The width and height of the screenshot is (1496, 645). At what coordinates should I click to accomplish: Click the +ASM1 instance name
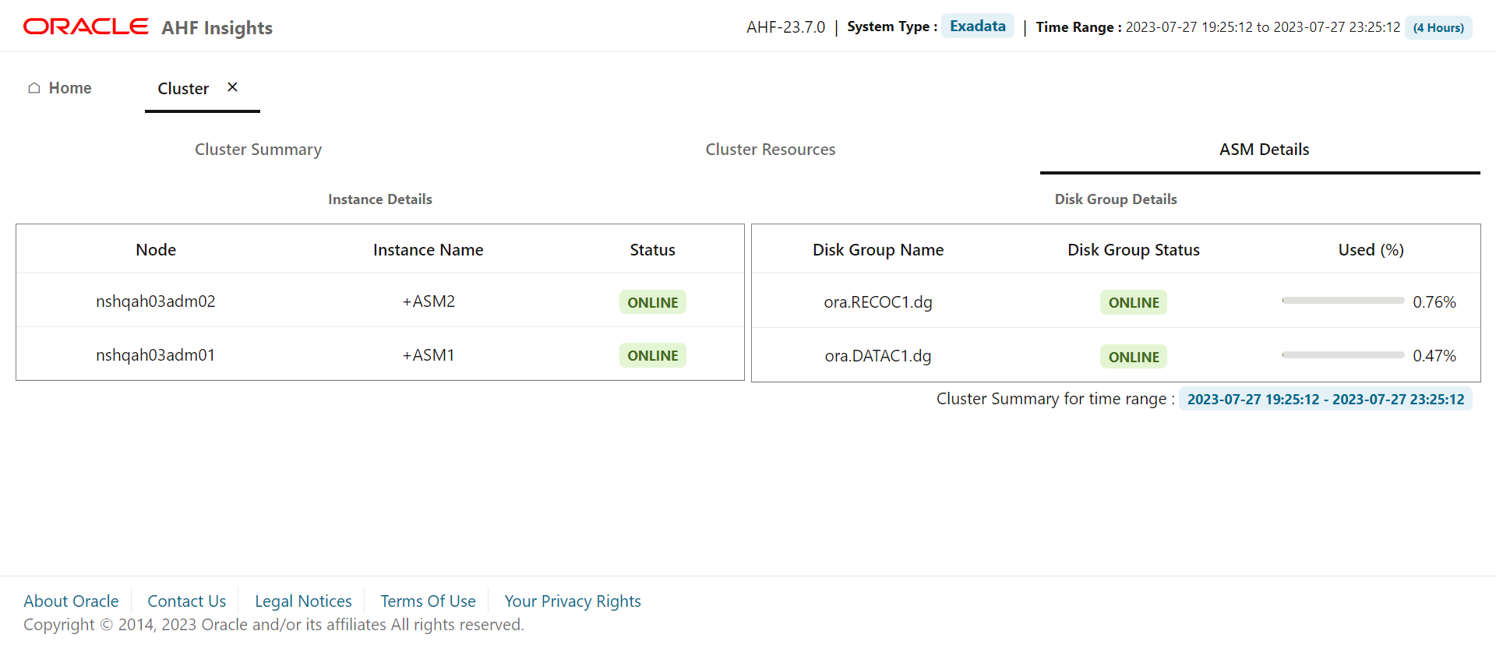[x=429, y=355]
